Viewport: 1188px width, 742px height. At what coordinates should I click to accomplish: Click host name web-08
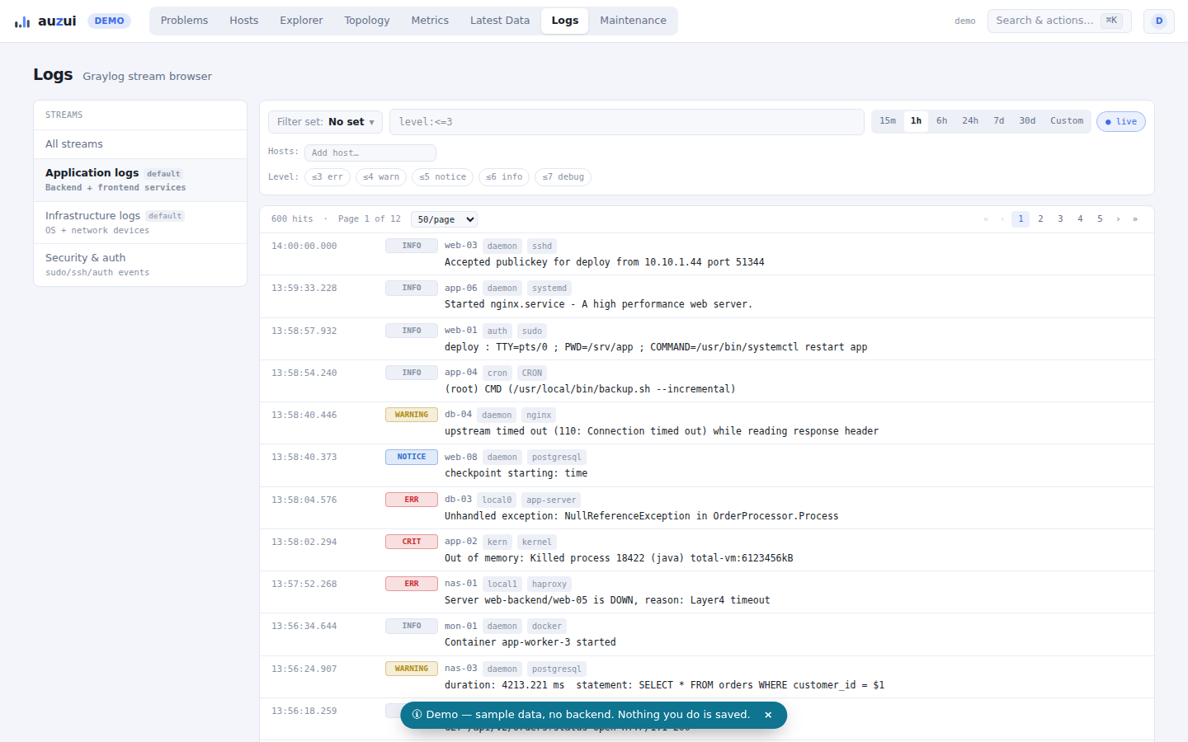click(x=460, y=457)
